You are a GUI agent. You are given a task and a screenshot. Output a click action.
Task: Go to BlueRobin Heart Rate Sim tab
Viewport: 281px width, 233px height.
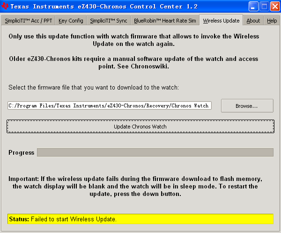coord(165,21)
